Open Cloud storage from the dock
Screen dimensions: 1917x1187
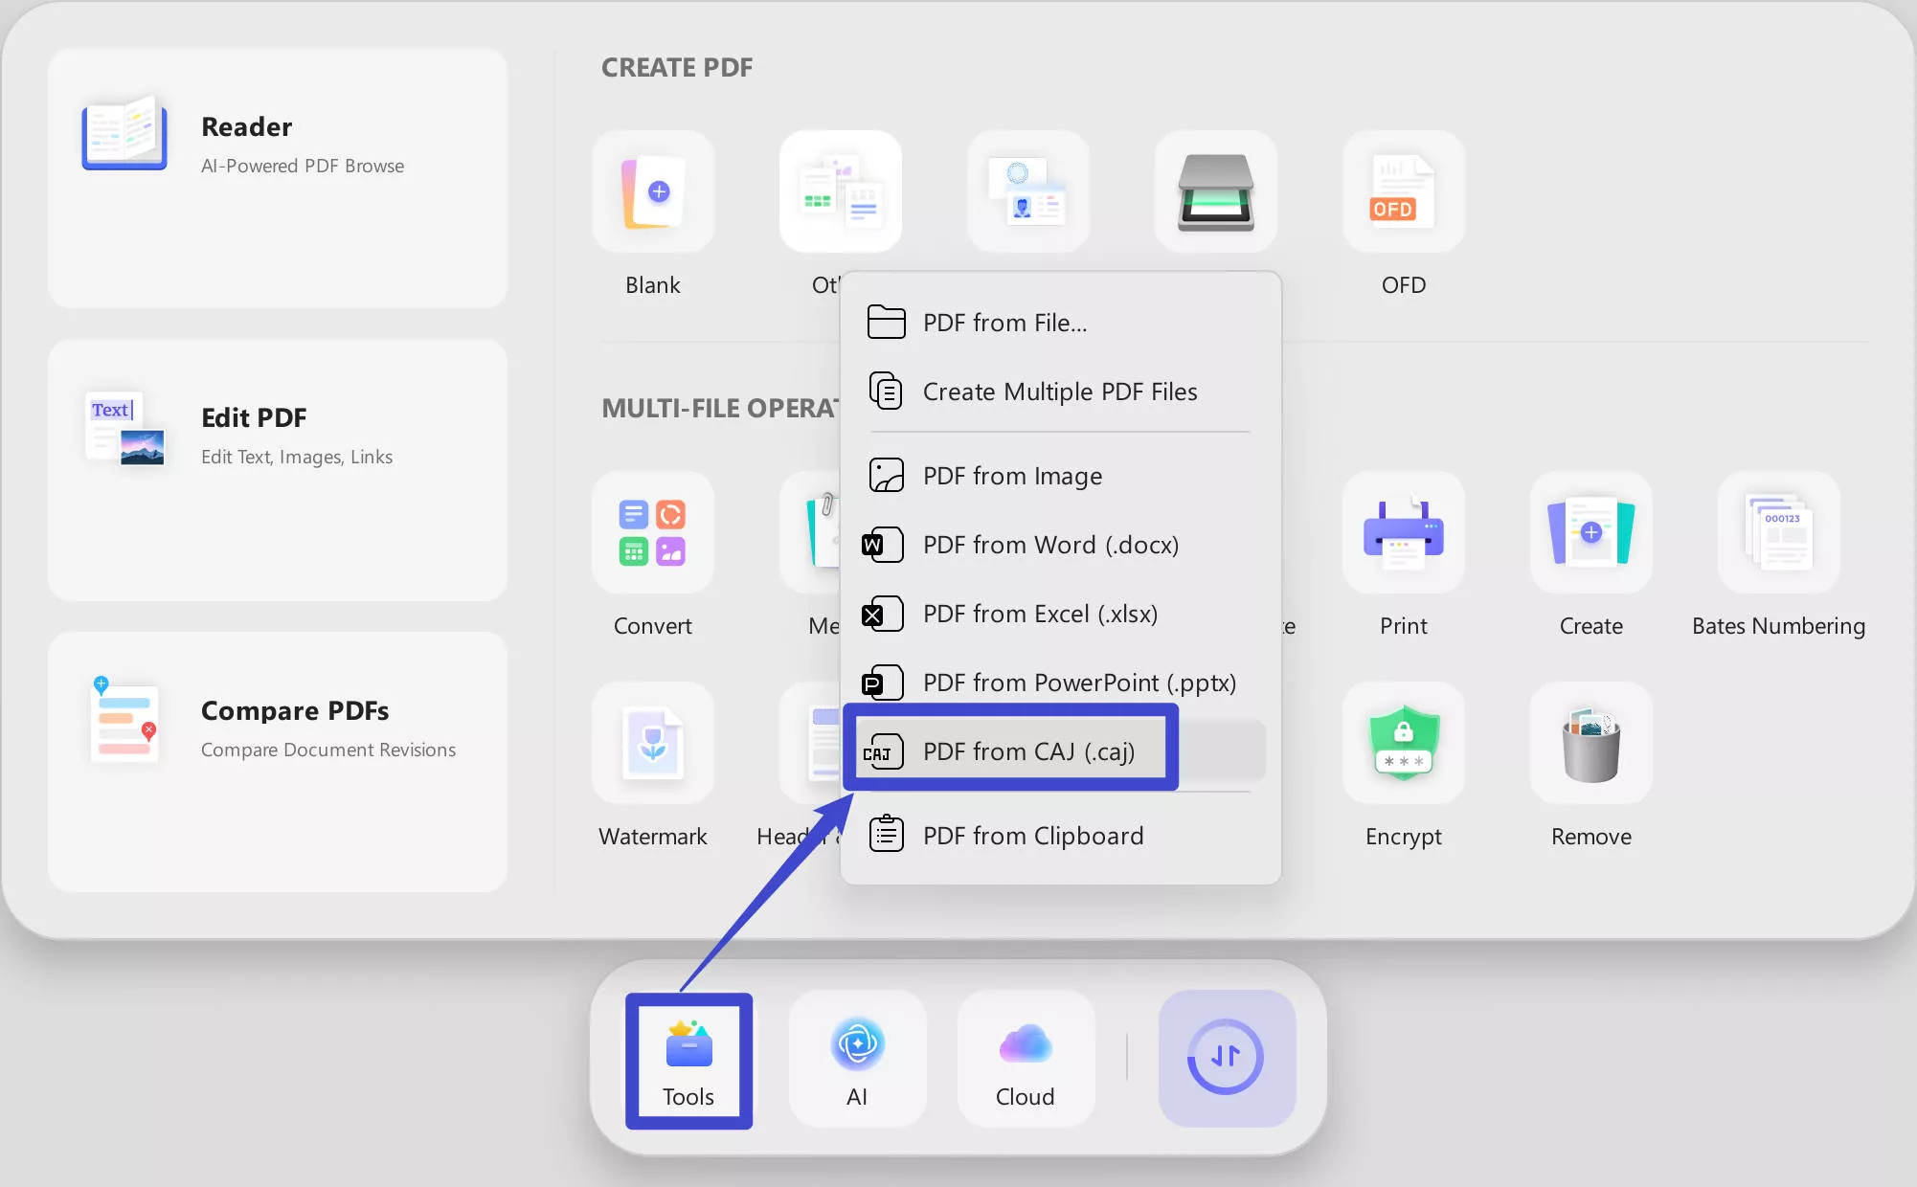(1024, 1058)
